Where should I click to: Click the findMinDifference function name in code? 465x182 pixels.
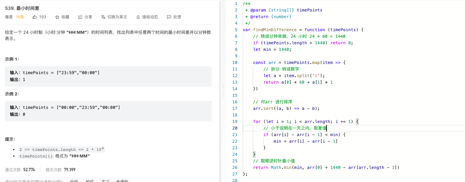(275, 30)
